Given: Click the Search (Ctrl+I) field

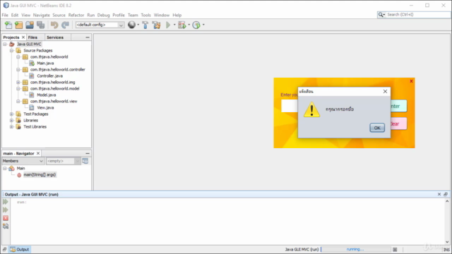Looking at the screenshot, I should (419, 15).
